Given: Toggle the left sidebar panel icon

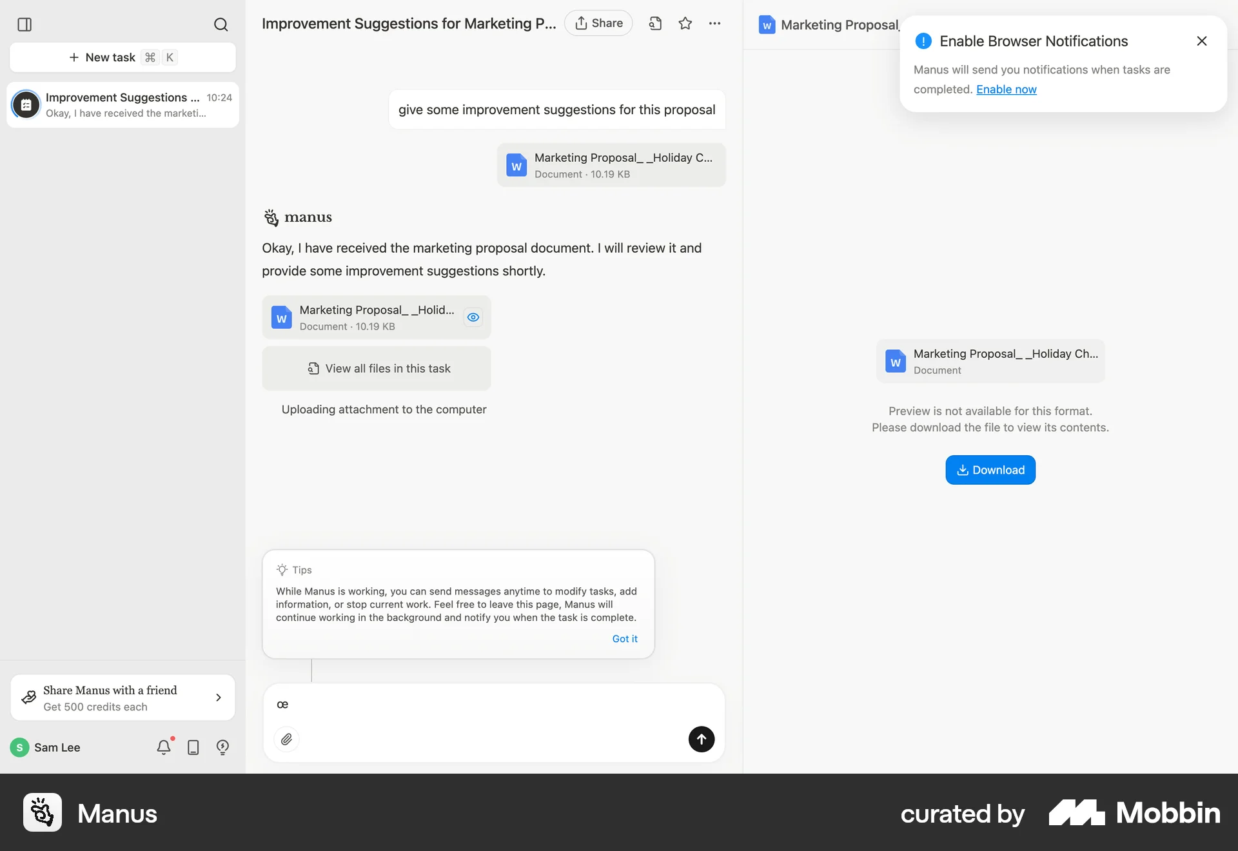Looking at the screenshot, I should [25, 24].
